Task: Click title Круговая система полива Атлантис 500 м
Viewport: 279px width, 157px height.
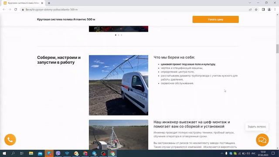Action: pyautogui.click(x=66, y=19)
